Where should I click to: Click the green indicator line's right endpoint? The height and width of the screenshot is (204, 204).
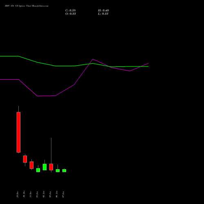click(148, 67)
